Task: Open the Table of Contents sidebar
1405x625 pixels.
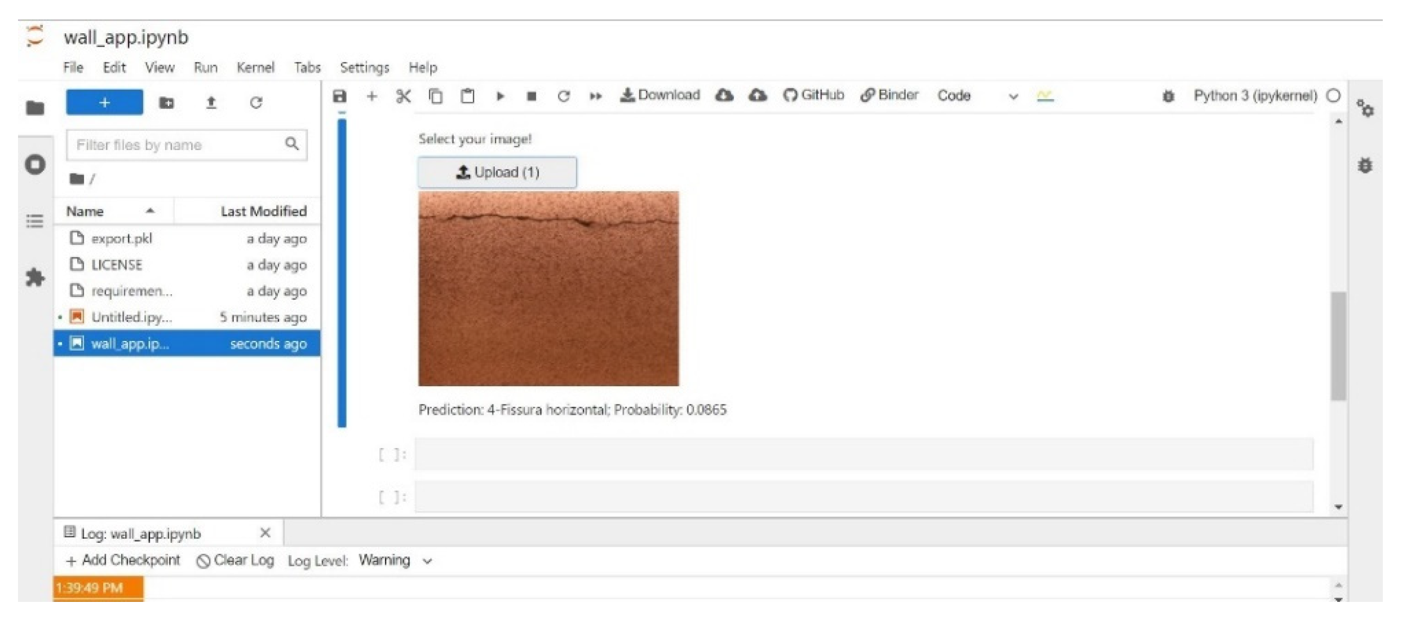Action: (35, 221)
